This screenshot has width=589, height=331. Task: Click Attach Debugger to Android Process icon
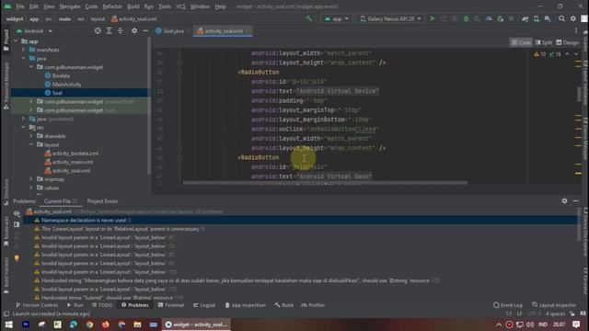(500, 18)
